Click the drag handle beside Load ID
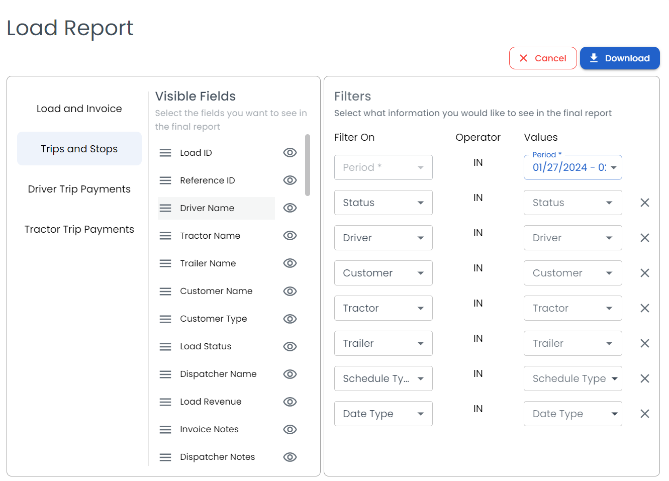 tap(165, 152)
